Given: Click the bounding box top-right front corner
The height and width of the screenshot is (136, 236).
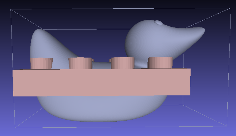Looking at the screenshot, I should [231, 8].
